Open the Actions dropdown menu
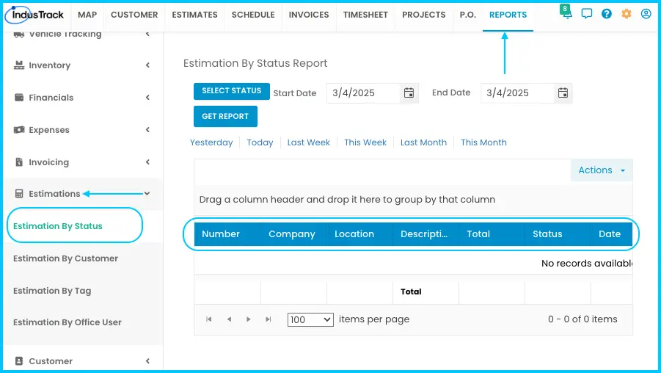 (x=602, y=170)
